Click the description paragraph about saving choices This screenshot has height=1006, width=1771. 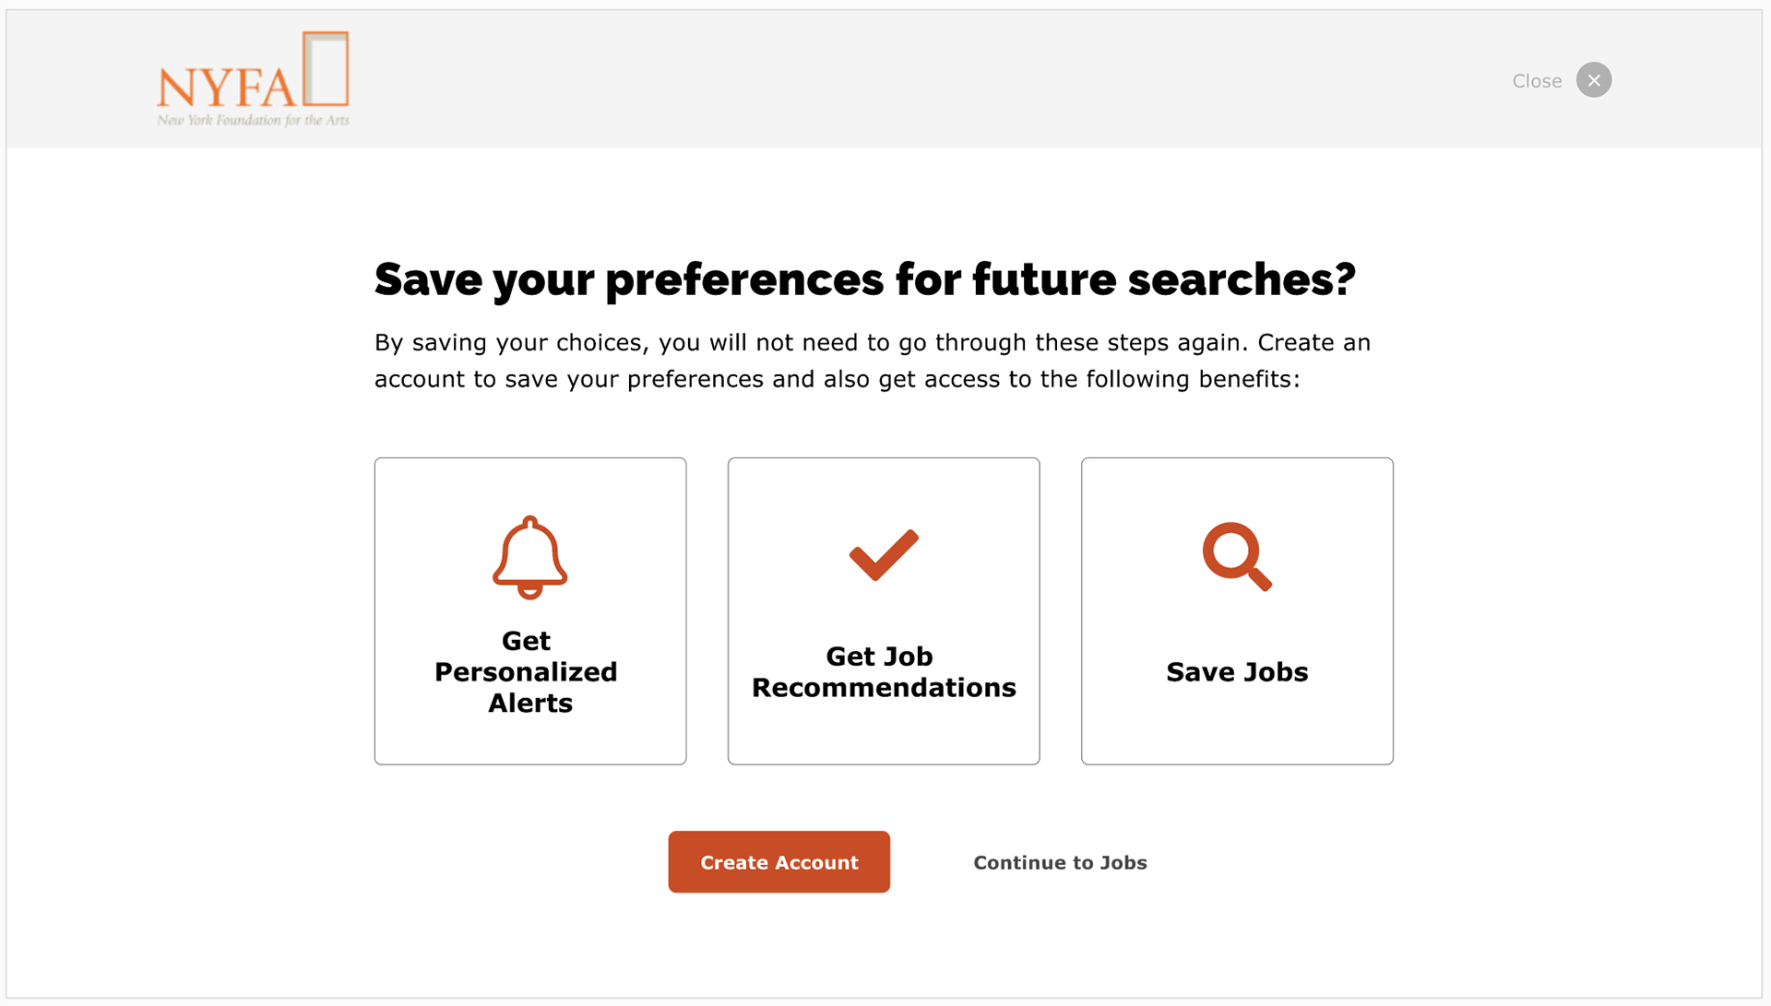pos(872,361)
